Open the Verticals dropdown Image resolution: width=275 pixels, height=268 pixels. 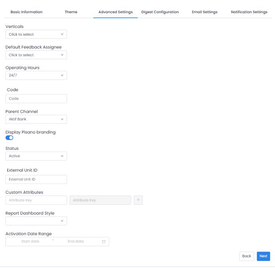coord(36,34)
